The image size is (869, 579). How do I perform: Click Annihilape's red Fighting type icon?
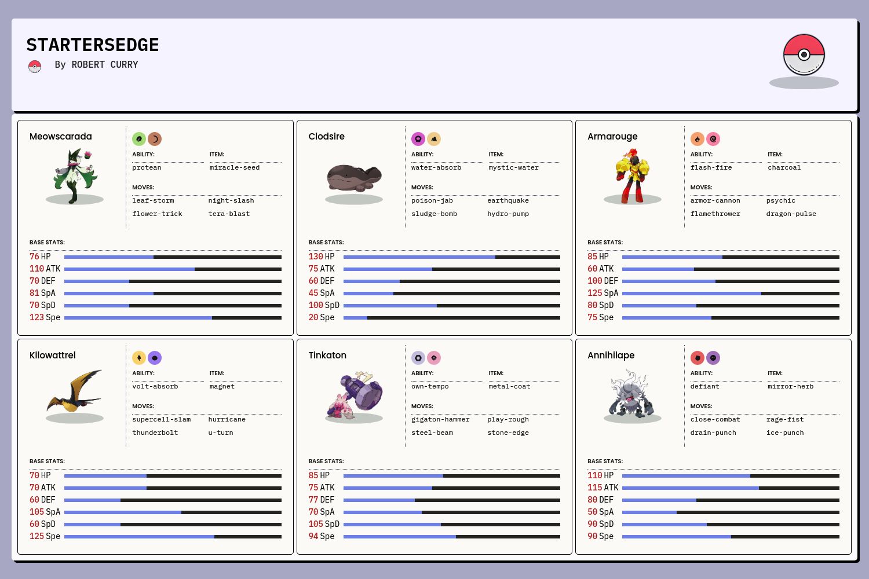[697, 358]
